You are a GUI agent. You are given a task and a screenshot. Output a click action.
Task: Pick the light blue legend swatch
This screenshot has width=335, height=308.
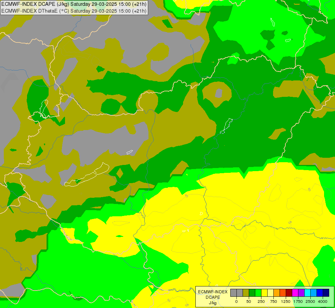(x=314, y=293)
